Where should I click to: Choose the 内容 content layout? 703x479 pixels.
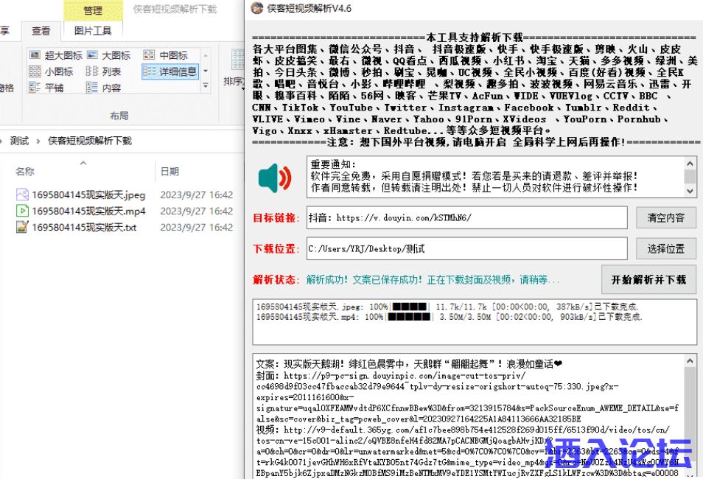(104, 88)
